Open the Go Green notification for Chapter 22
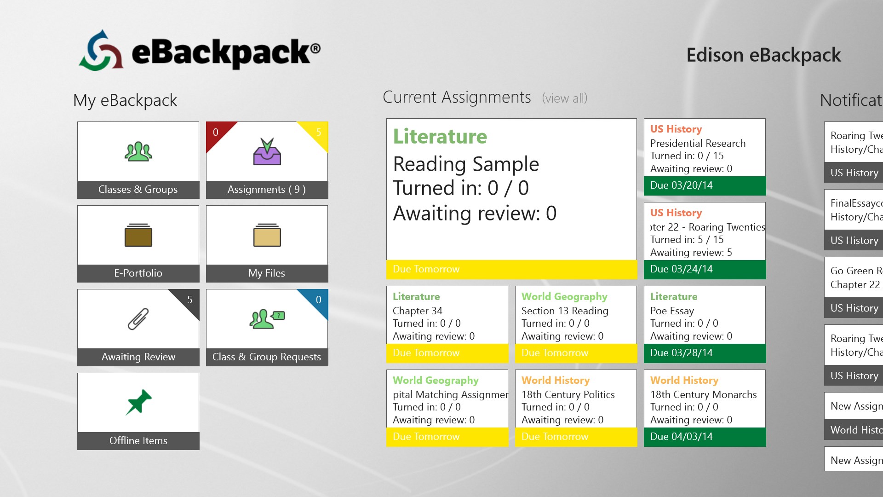 [x=854, y=277]
